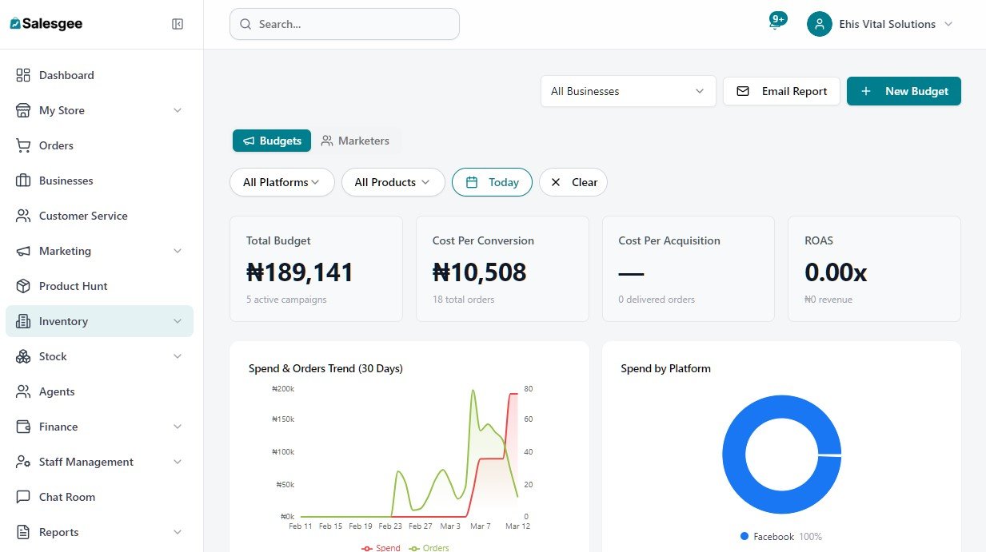Screen dimensions: 986x552
Task: Click the New Budget button
Action: click(904, 91)
